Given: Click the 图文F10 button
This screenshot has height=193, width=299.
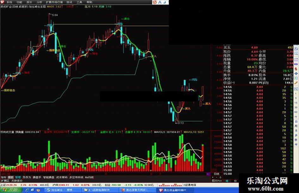Looking at the screenshot, I should pyautogui.click(x=217, y=181).
